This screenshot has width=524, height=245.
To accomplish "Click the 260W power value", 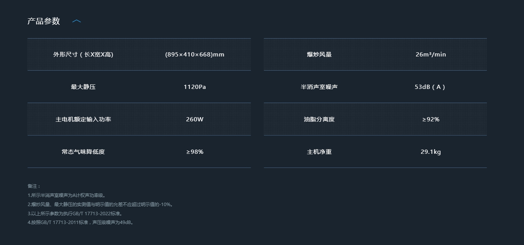I will coord(195,119).
